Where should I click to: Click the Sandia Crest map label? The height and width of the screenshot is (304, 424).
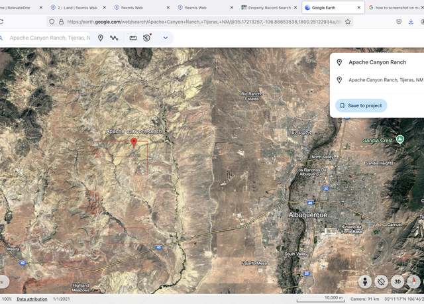pos(378,140)
